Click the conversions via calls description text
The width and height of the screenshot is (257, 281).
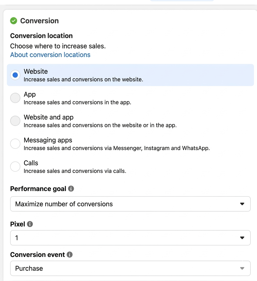(x=75, y=171)
